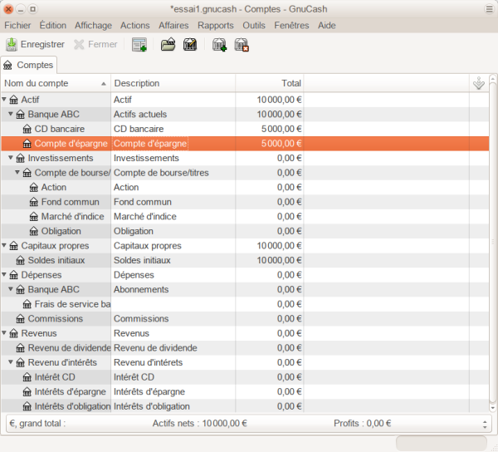Open the Rapports menu

(215, 25)
